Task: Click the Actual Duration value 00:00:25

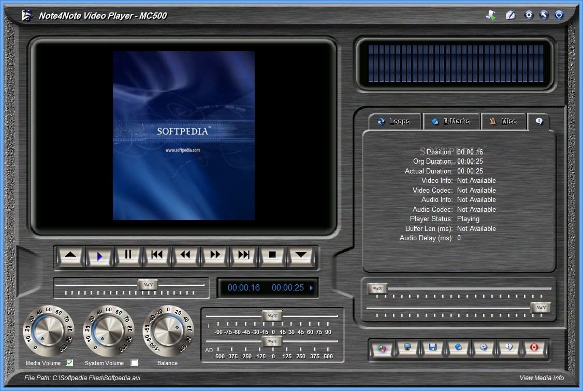Action: 470,171
